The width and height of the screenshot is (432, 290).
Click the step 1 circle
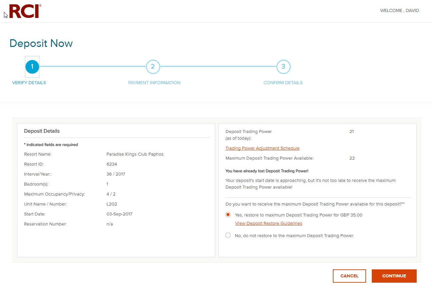point(32,67)
